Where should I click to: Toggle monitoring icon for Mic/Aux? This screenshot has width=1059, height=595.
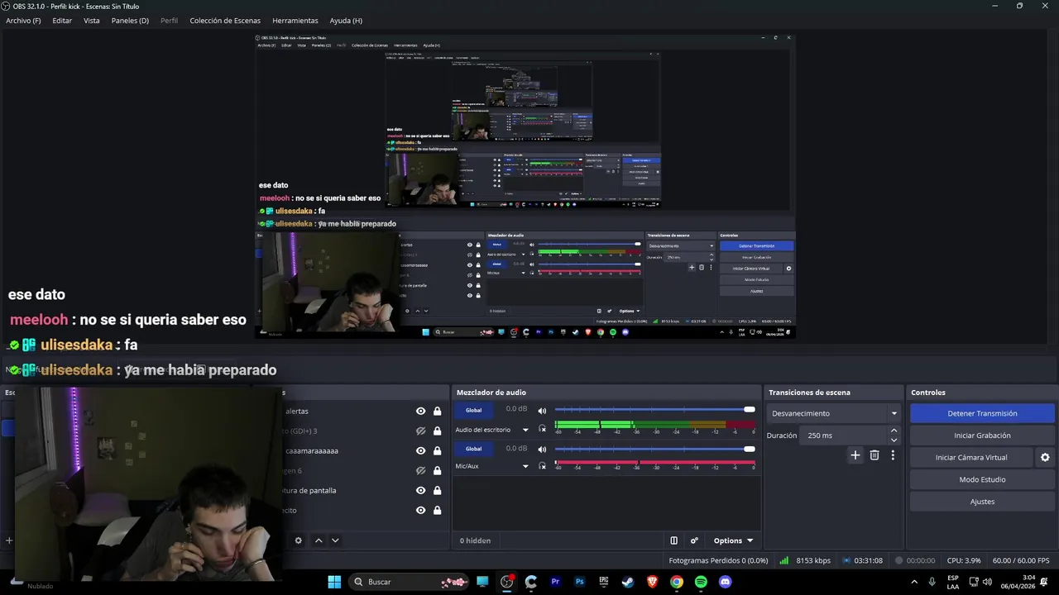(x=542, y=466)
